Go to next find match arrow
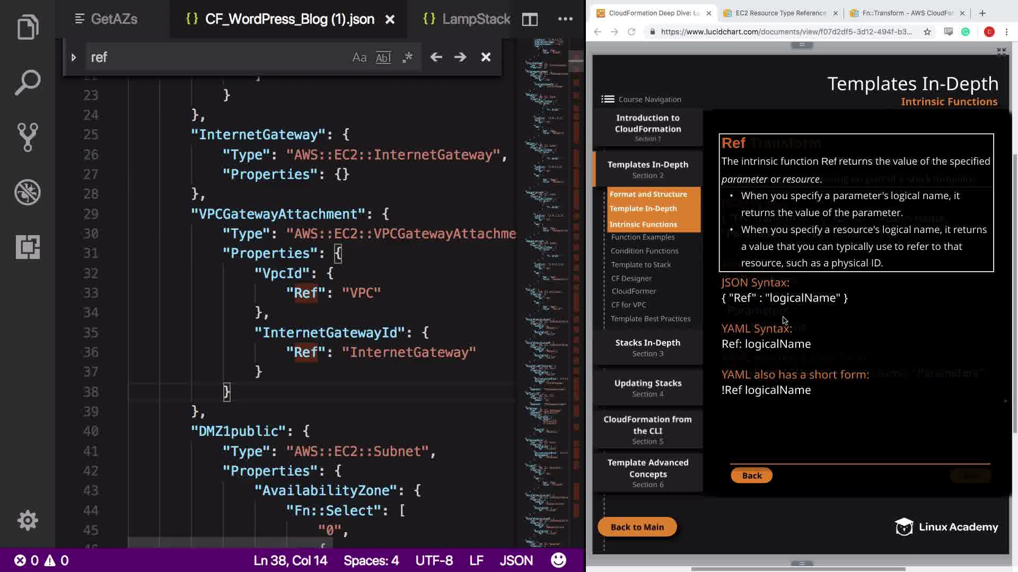Image resolution: width=1018 pixels, height=572 pixels. [x=460, y=57]
